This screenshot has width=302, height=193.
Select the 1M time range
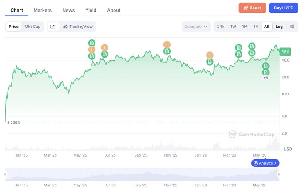click(x=245, y=27)
